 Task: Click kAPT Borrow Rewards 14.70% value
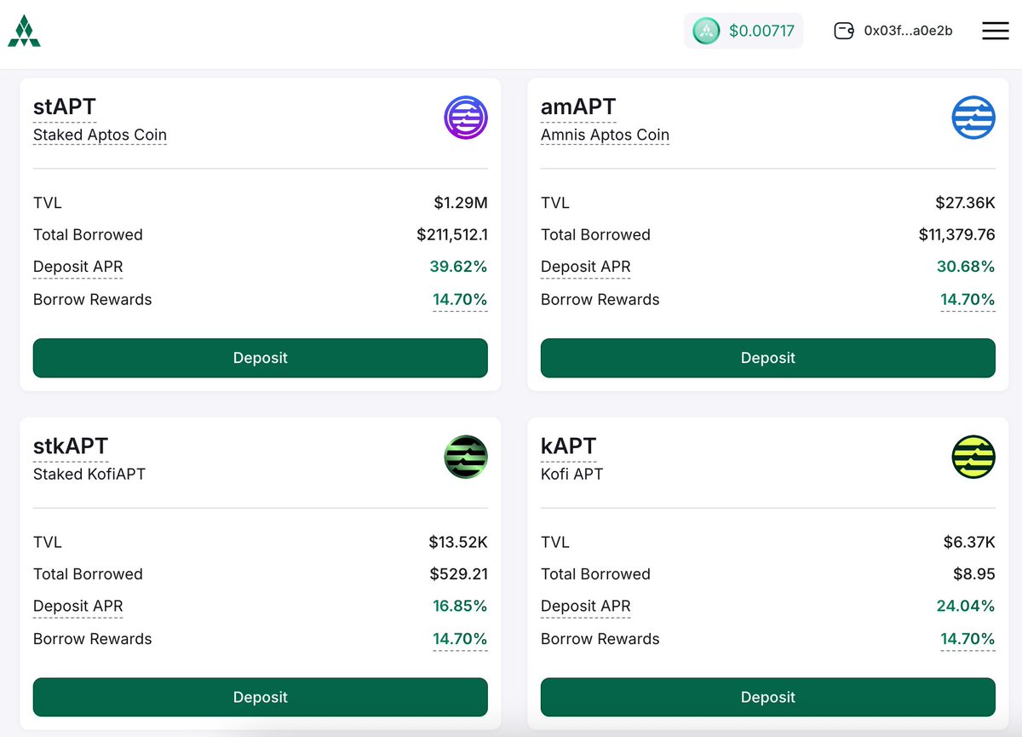[x=967, y=638]
